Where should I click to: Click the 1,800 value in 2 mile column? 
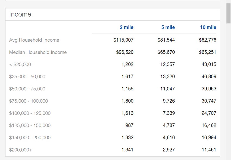click(127, 101)
